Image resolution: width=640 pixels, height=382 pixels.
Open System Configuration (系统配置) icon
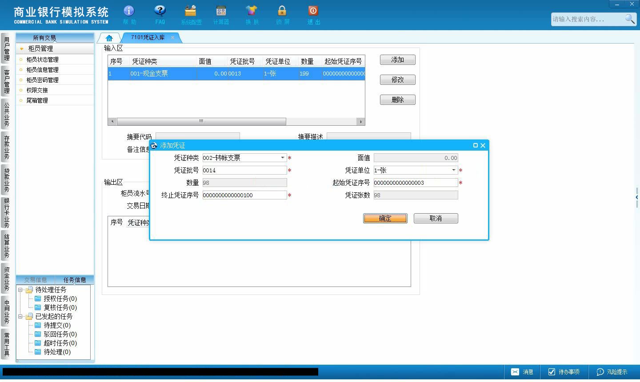pyautogui.click(x=191, y=15)
